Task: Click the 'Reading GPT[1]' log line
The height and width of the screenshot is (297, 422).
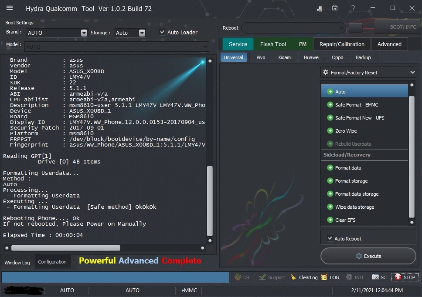Action: pyautogui.click(x=27, y=156)
